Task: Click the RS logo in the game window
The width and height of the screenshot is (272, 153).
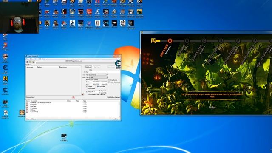Action: (153, 41)
